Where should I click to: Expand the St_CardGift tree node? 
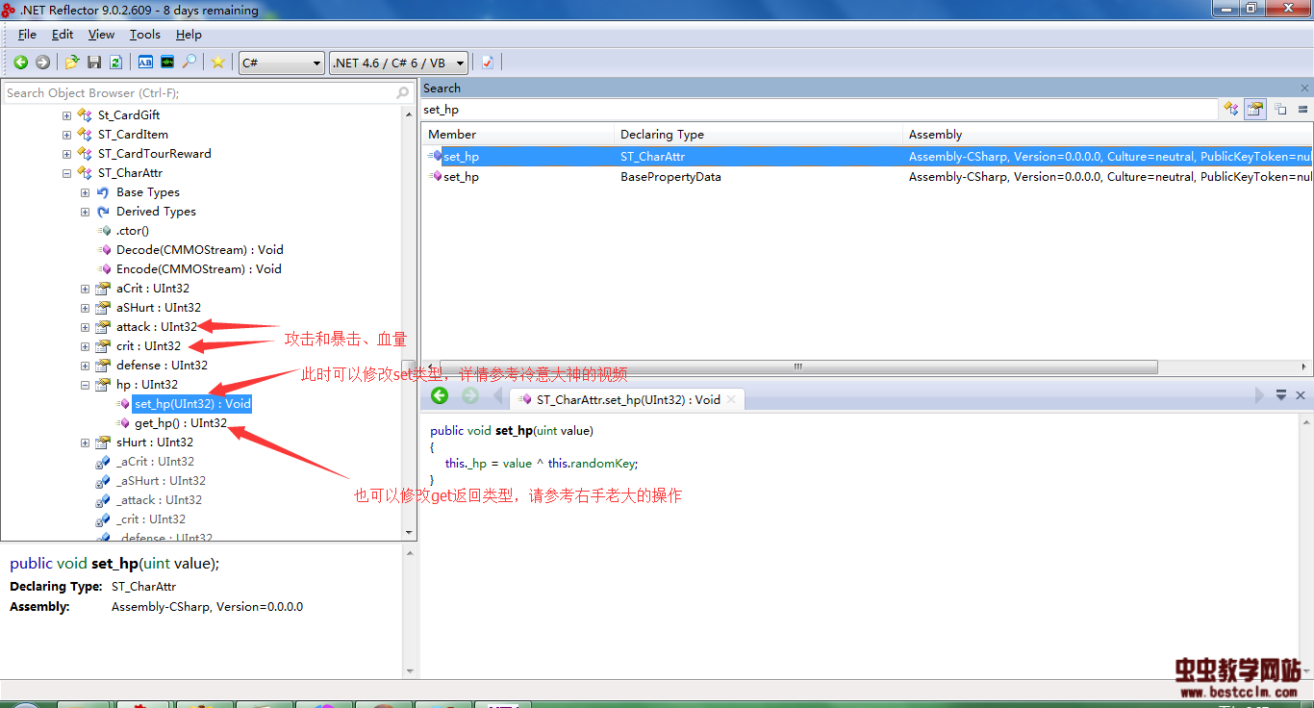66,115
